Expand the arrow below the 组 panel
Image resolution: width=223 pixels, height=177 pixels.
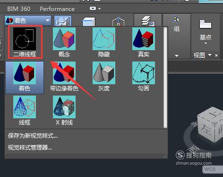(x=177, y=56)
